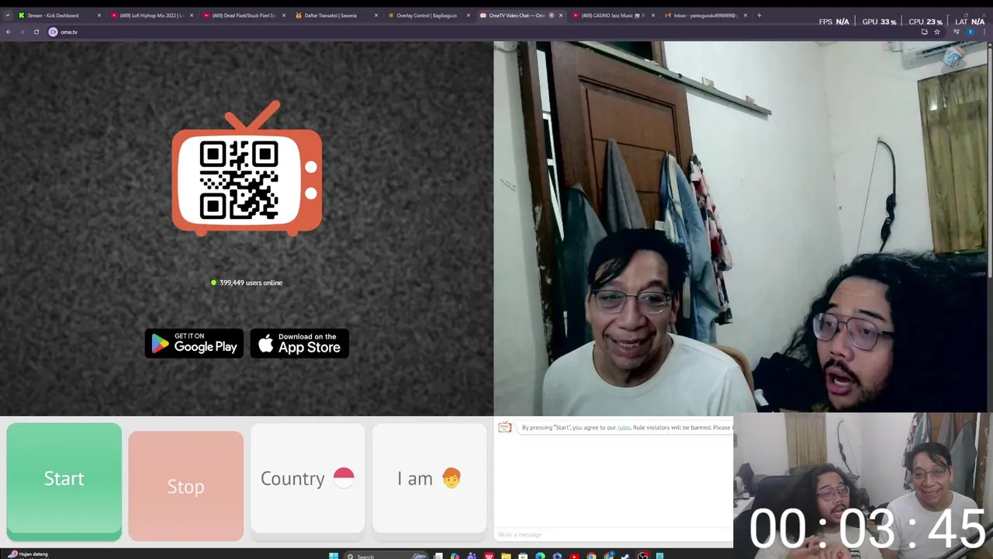This screenshot has height=559, width=993.
Task: Switch to the Dead Pixel/Stuck Pixel tab
Action: click(x=244, y=16)
